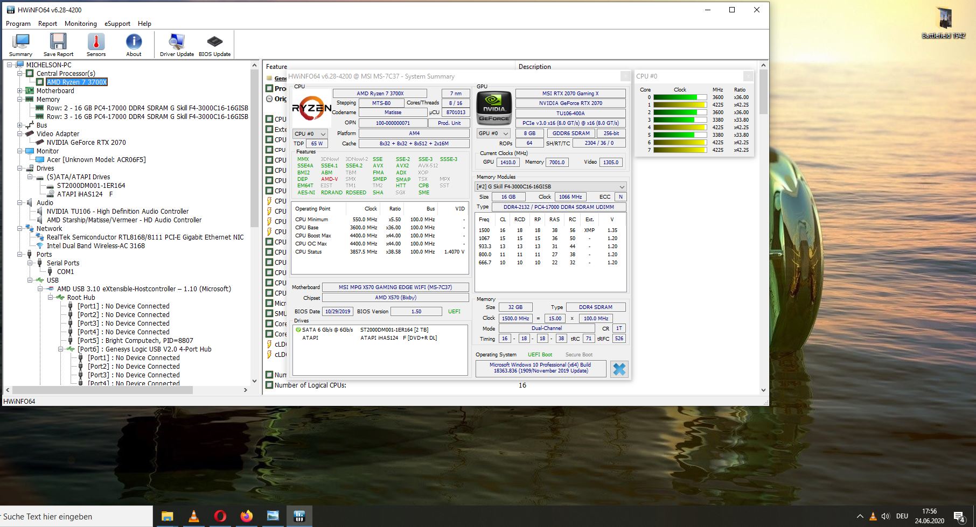Collapse the Audio tree node
Image resolution: width=976 pixels, height=527 pixels.
click(x=19, y=203)
